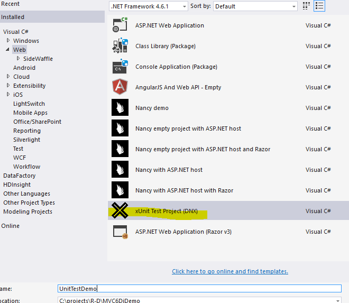Click the Console Application (Package) icon
This screenshot has height=303, width=349.
[120, 66]
